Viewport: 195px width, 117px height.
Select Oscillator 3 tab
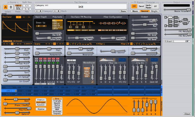(29, 17)
